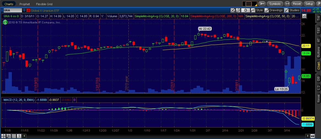The width and height of the screenshot is (321, 139).
Task: Open the chart grid layout selector
Action: point(250,4)
